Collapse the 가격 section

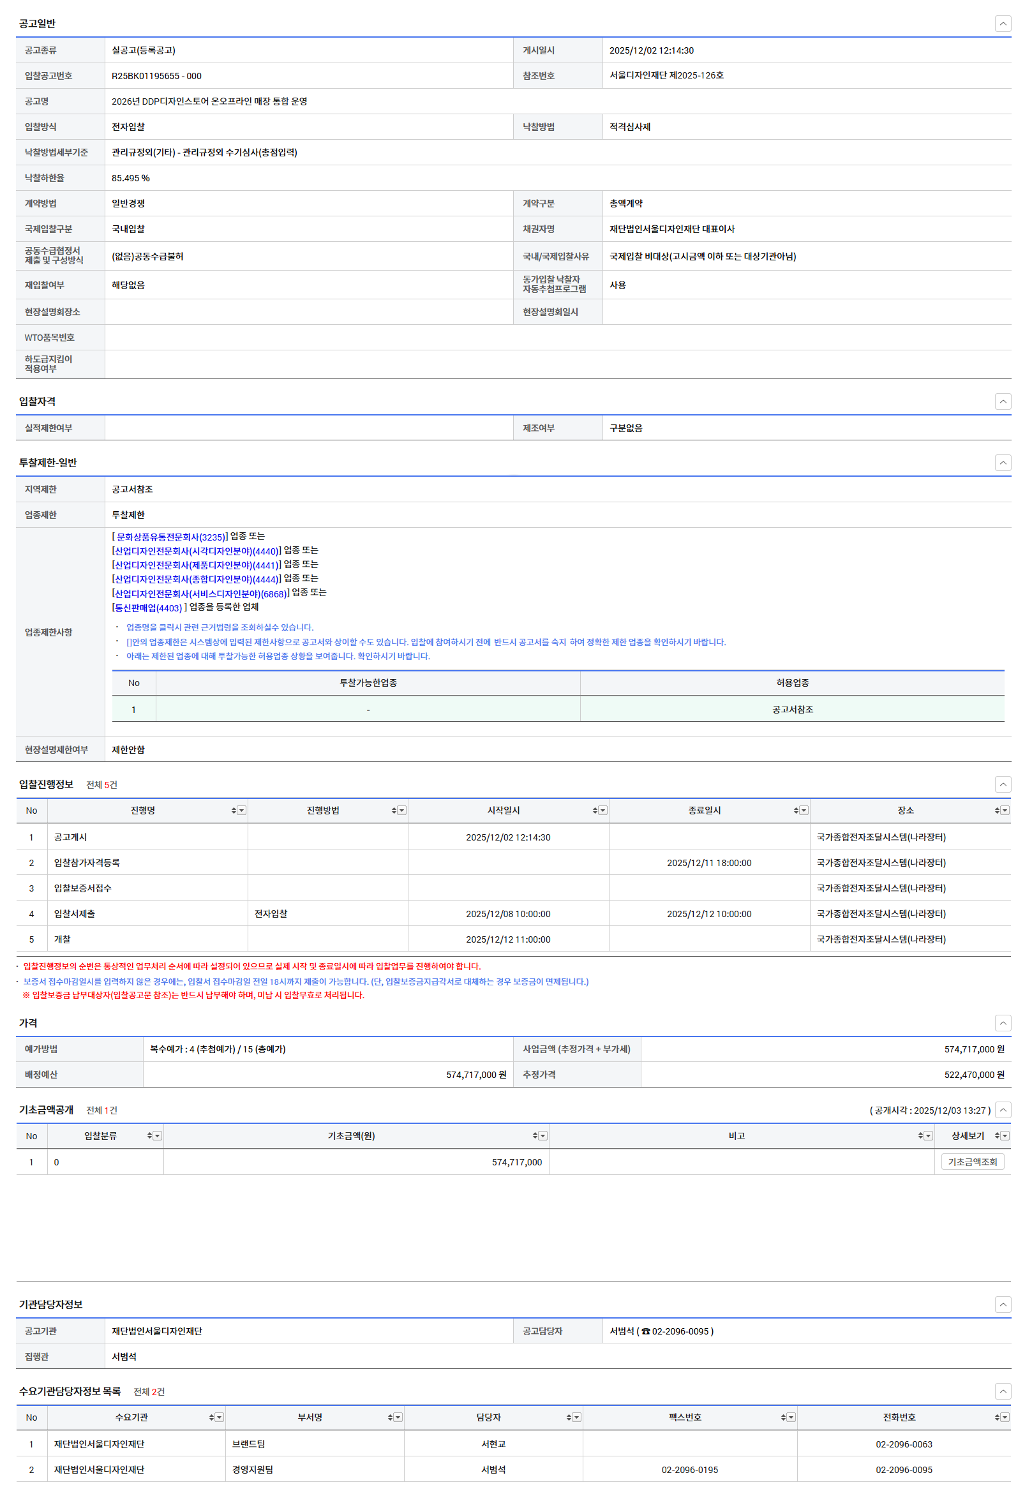[x=1003, y=1023]
